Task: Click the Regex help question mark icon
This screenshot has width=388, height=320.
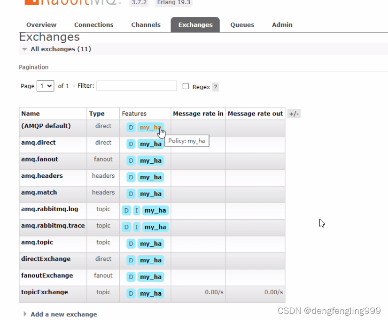Action: 215,87
